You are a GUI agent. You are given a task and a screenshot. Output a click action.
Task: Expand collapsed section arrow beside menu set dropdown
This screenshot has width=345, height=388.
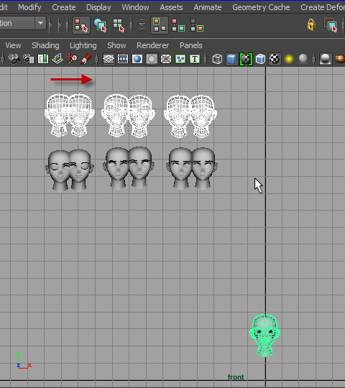51,24
